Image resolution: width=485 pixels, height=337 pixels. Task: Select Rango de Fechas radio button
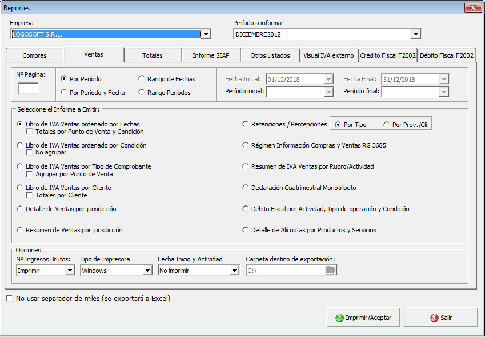[x=142, y=79]
